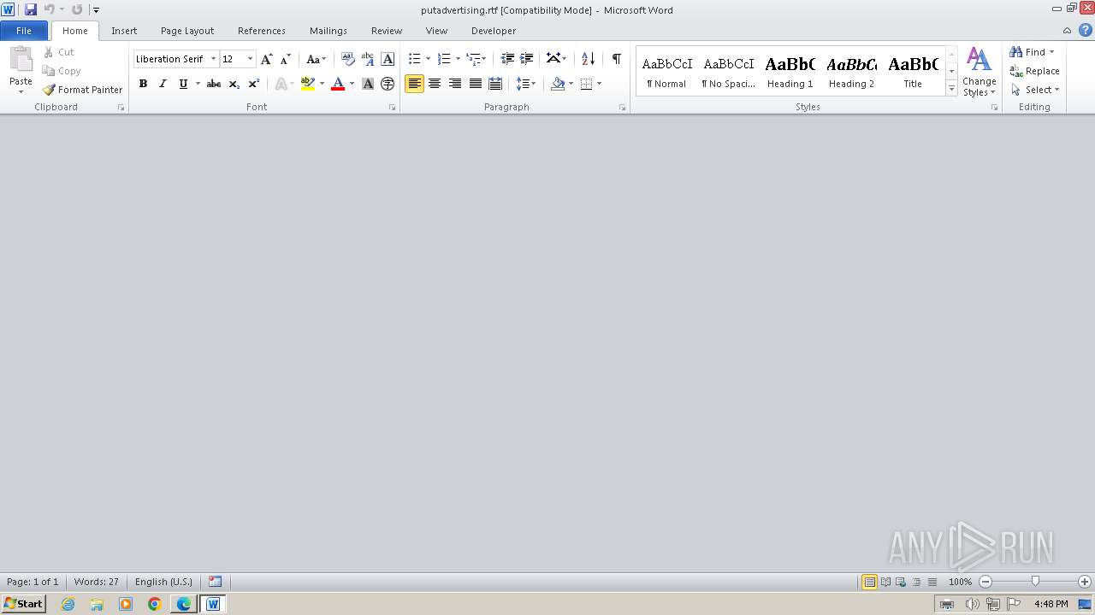
Task: Click the Center alignment icon
Action: [435, 84]
